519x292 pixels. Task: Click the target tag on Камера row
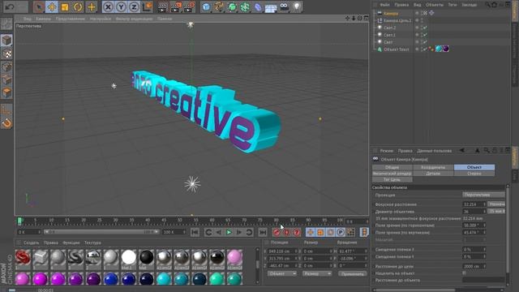[x=431, y=13]
